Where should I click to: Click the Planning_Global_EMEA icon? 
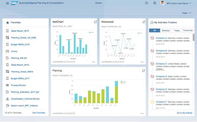[x=7, y=71]
